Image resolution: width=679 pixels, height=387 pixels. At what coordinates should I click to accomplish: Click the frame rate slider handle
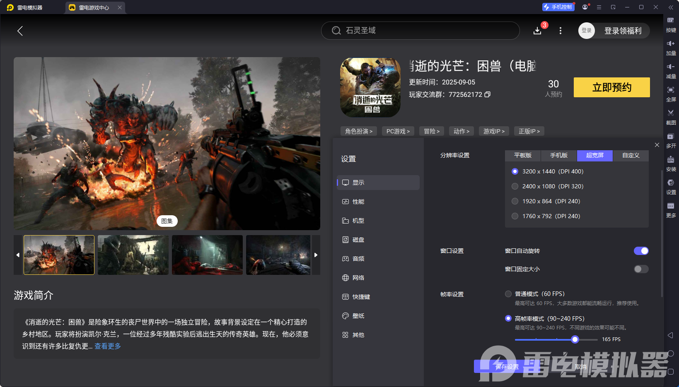click(x=575, y=339)
